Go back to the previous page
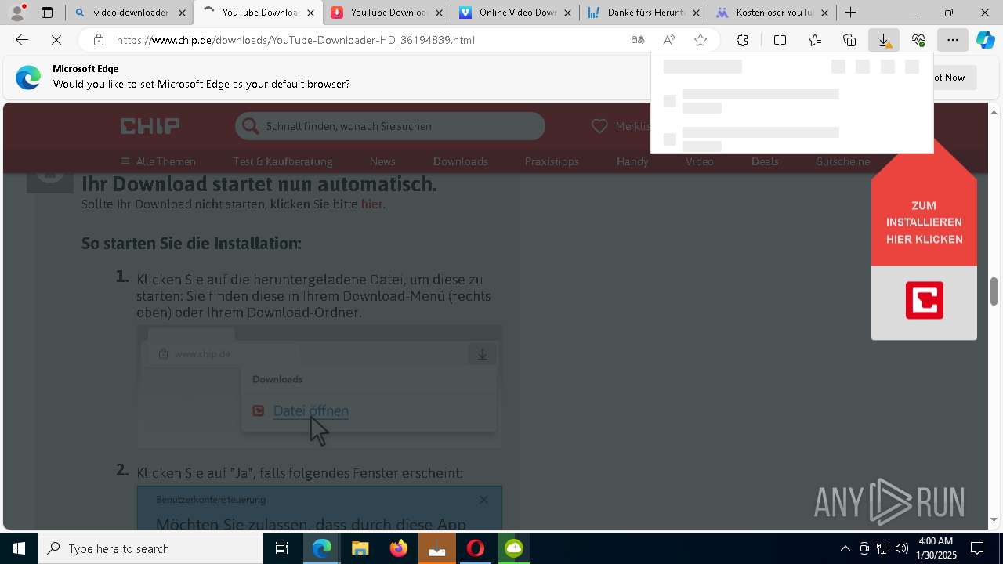 [22, 40]
